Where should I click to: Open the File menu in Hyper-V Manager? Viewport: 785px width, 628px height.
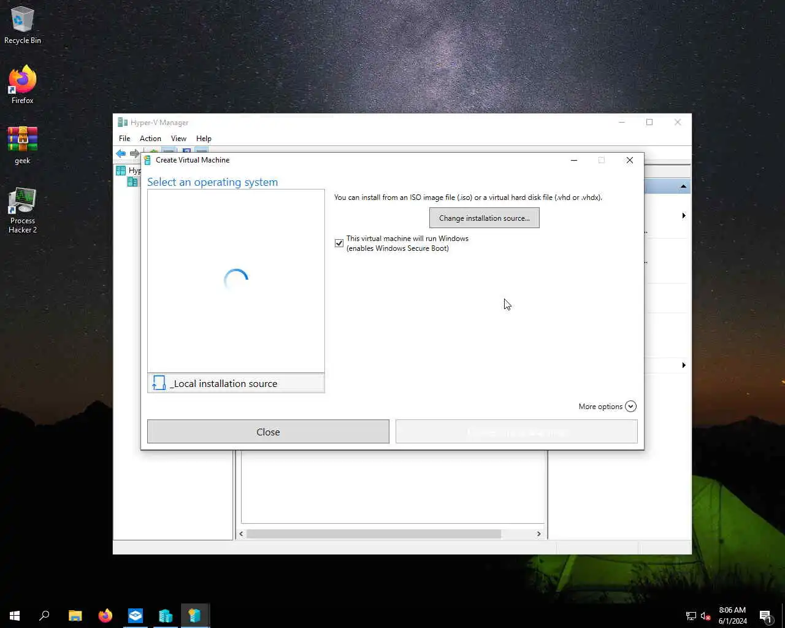124,139
